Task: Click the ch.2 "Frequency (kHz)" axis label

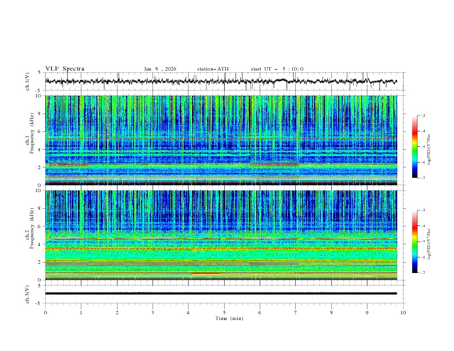Action: (x=32, y=228)
